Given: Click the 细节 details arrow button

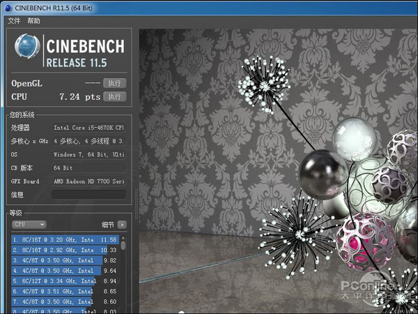Looking at the screenshot, I should (123, 225).
